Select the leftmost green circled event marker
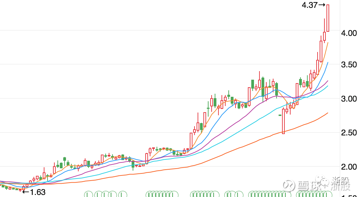Viewport: 361px width, 197px height. (89, 195)
